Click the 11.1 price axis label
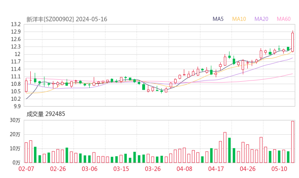Screen dimensions: 299x178 (16, 76)
